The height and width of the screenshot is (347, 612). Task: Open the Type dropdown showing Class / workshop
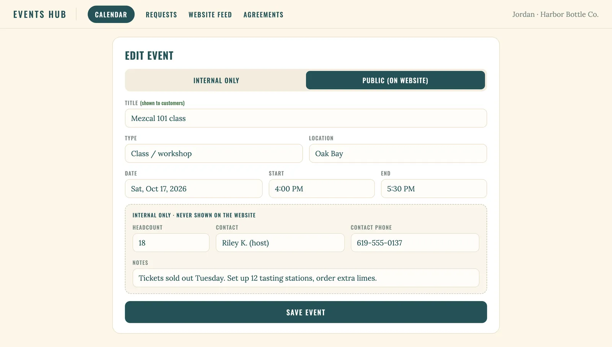pos(214,153)
